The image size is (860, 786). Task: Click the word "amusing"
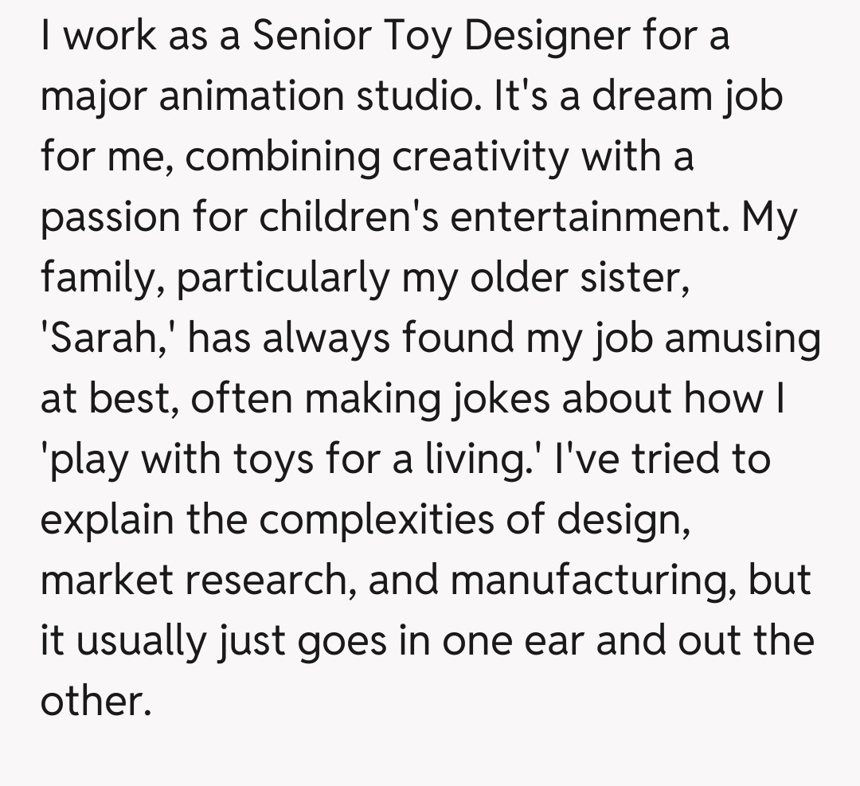point(742,338)
